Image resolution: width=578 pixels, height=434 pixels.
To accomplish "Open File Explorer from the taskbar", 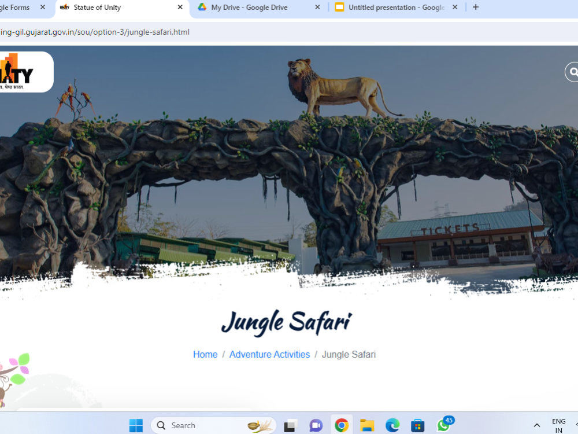I will pyautogui.click(x=367, y=425).
